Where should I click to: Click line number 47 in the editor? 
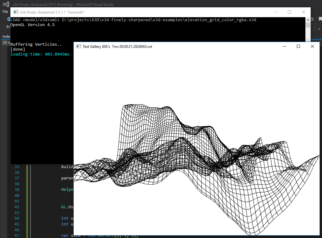coord(17,236)
